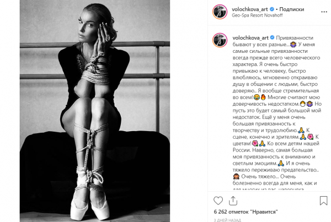
Task: Click the praying hands emoji after трудолюбию
Action: click(x=301, y=131)
